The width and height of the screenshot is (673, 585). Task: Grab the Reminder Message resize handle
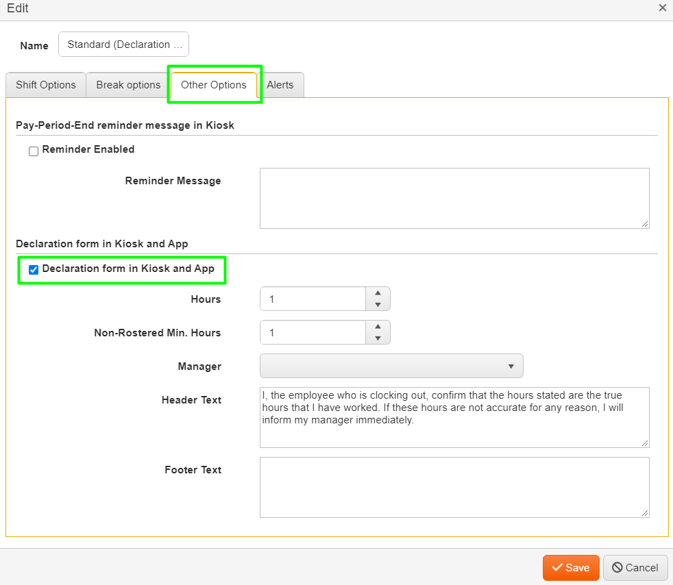645,224
